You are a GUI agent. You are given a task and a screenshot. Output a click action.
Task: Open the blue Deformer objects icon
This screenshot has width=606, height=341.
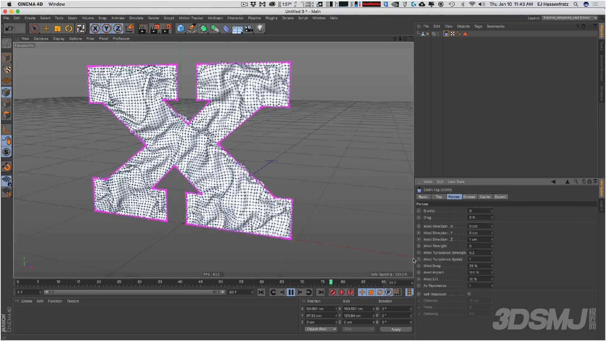(226, 29)
